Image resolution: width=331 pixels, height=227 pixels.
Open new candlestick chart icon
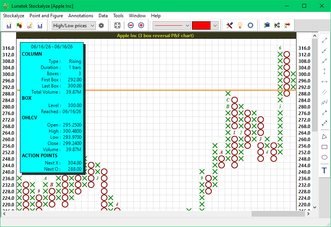[x=19, y=26]
